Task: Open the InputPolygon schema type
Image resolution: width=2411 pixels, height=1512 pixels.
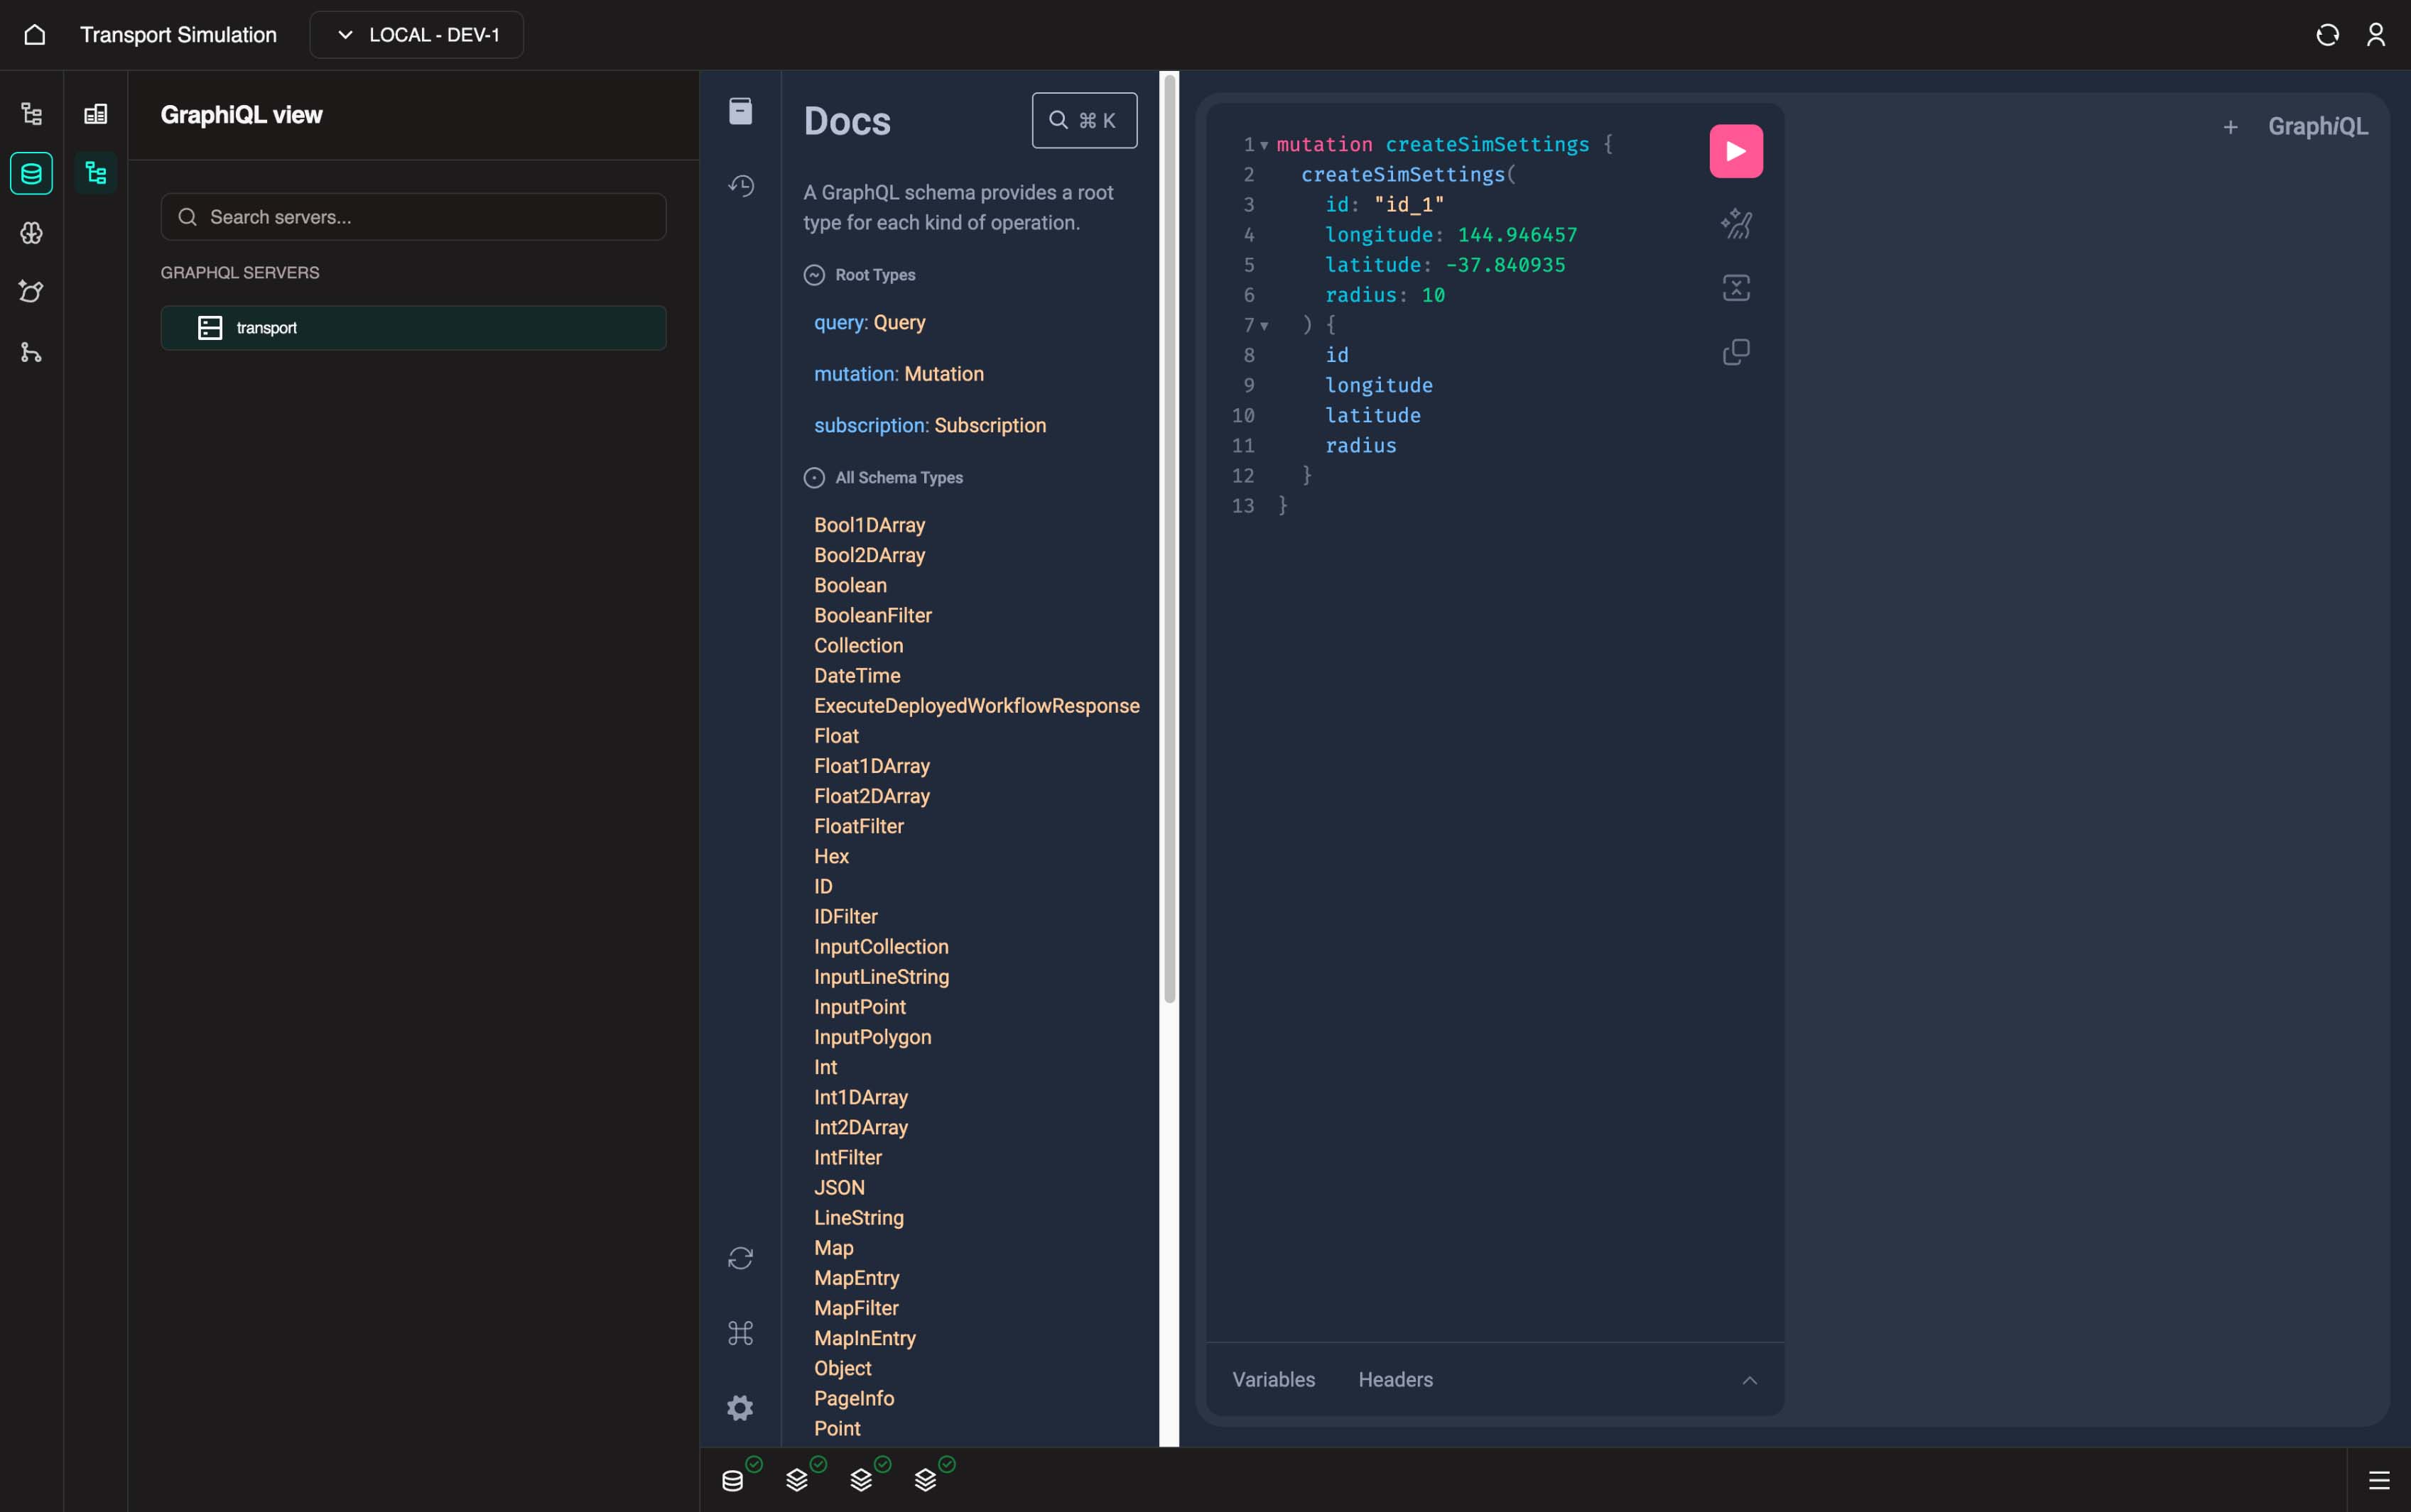Action: 872,1037
